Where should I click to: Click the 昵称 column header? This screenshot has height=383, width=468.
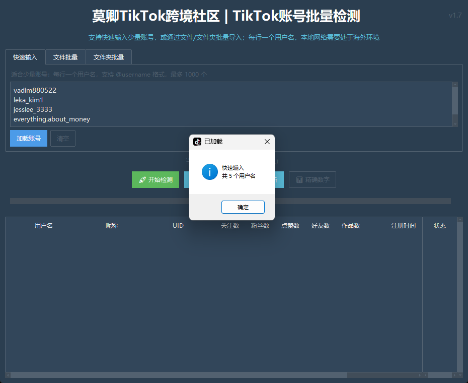[112, 226]
